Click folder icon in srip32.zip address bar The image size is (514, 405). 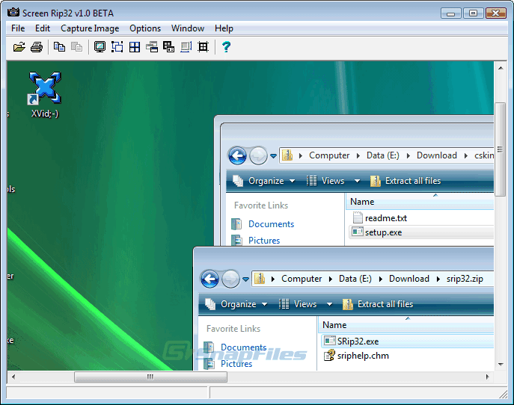pos(260,279)
